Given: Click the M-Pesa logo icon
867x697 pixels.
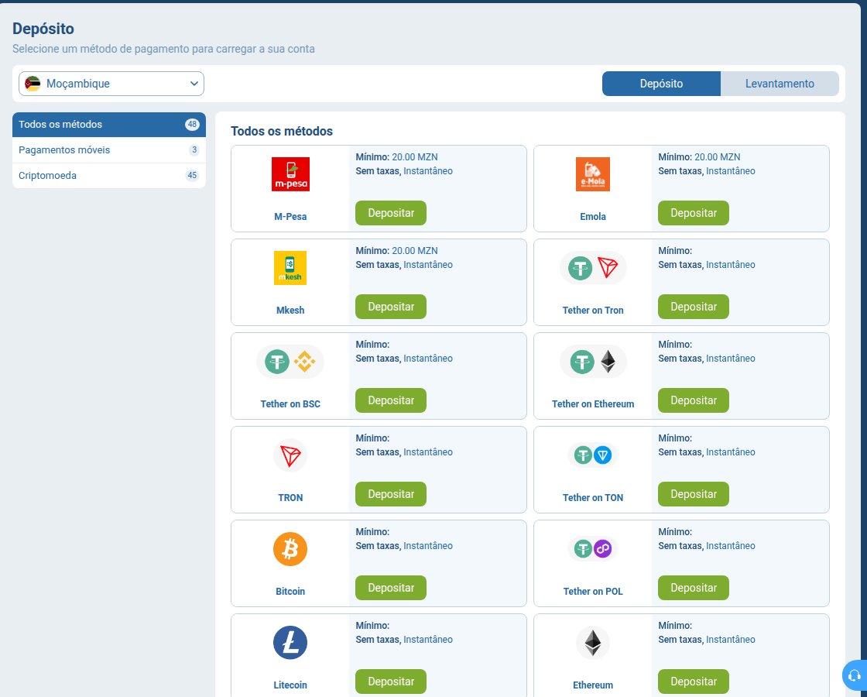Looking at the screenshot, I should [x=290, y=174].
